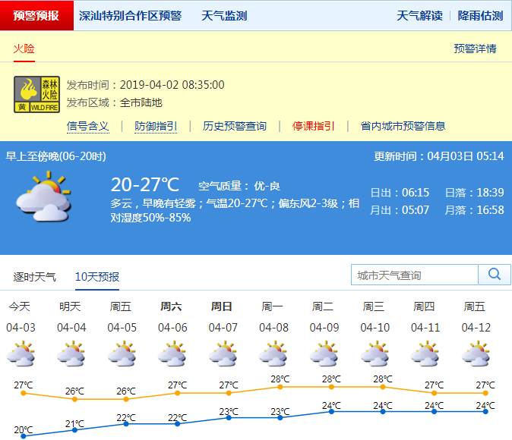Click the forest fire warning icon

36,94
